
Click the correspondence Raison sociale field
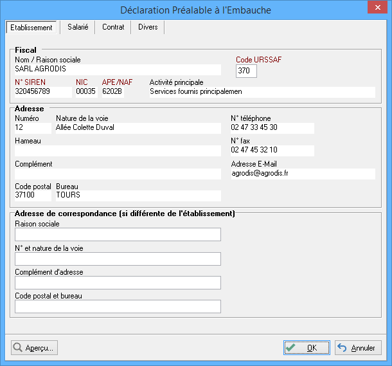118,234
